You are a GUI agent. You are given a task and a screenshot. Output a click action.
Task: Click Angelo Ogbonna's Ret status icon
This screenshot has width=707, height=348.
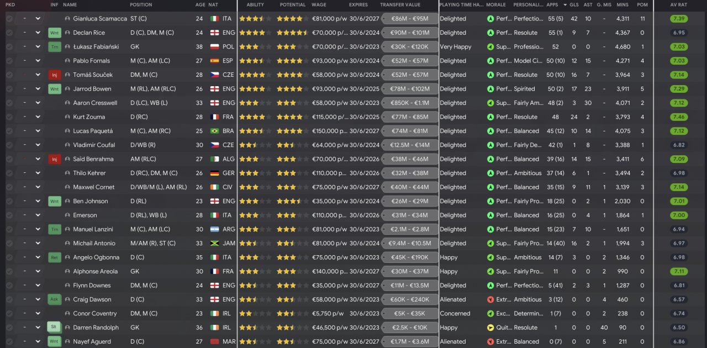[54, 257]
